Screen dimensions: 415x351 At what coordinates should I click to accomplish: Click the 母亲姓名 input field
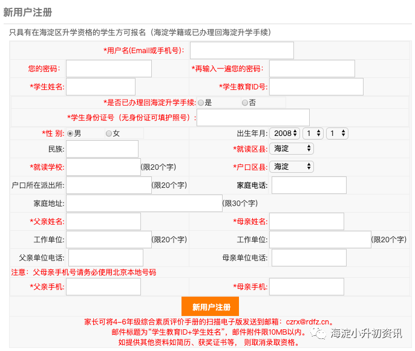(x=307, y=221)
